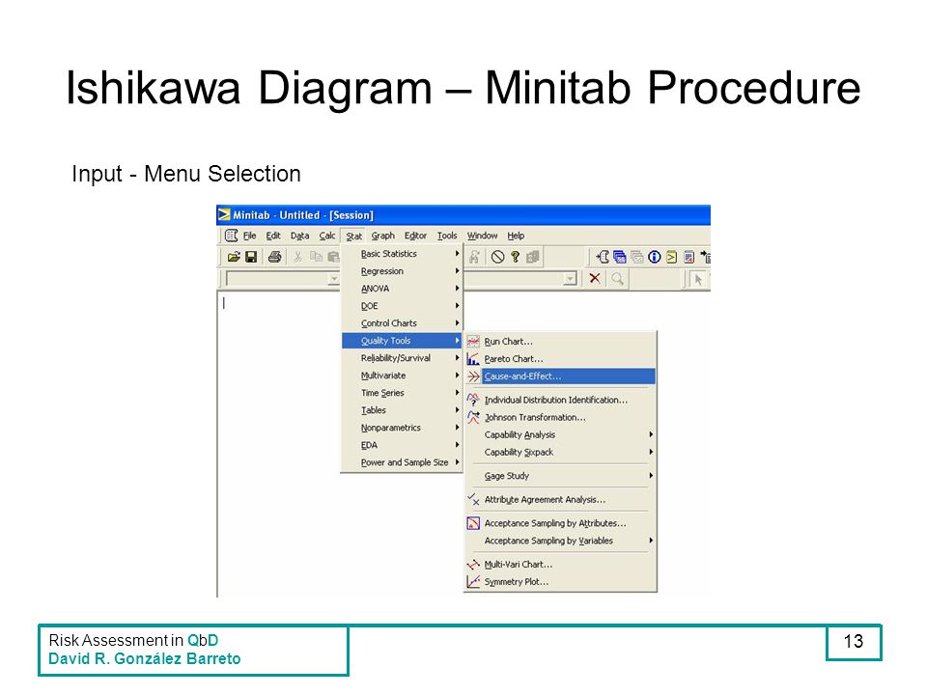Image resolution: width=927 pixels, height=695 pixels.
Task: Click the Session window folder toolbar icon
Action: pos(603,257)
